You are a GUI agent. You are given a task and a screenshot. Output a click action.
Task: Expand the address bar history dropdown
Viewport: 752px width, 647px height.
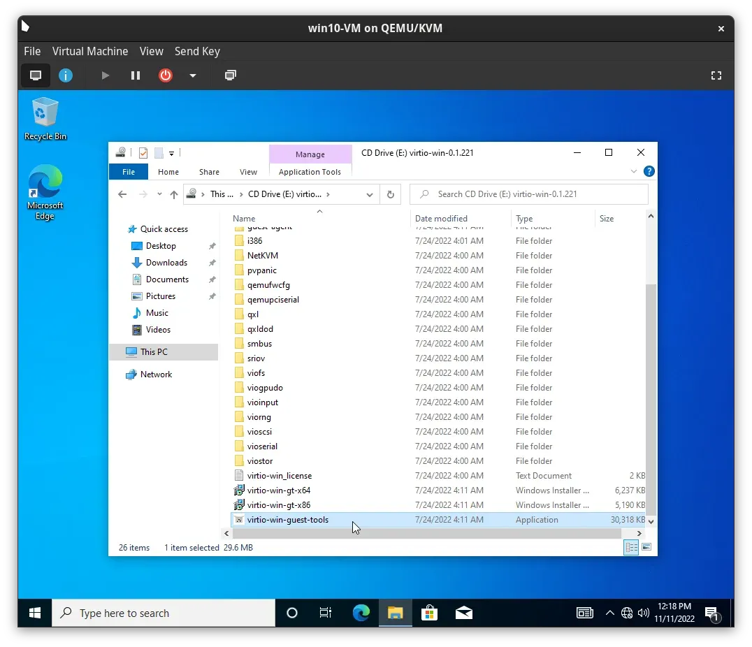coord(369,194)
